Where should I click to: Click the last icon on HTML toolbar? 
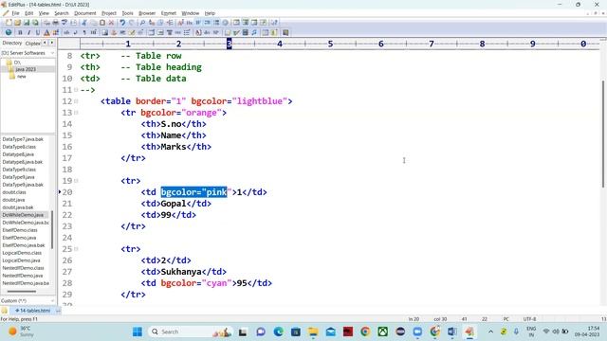click(x=285, y=33)
